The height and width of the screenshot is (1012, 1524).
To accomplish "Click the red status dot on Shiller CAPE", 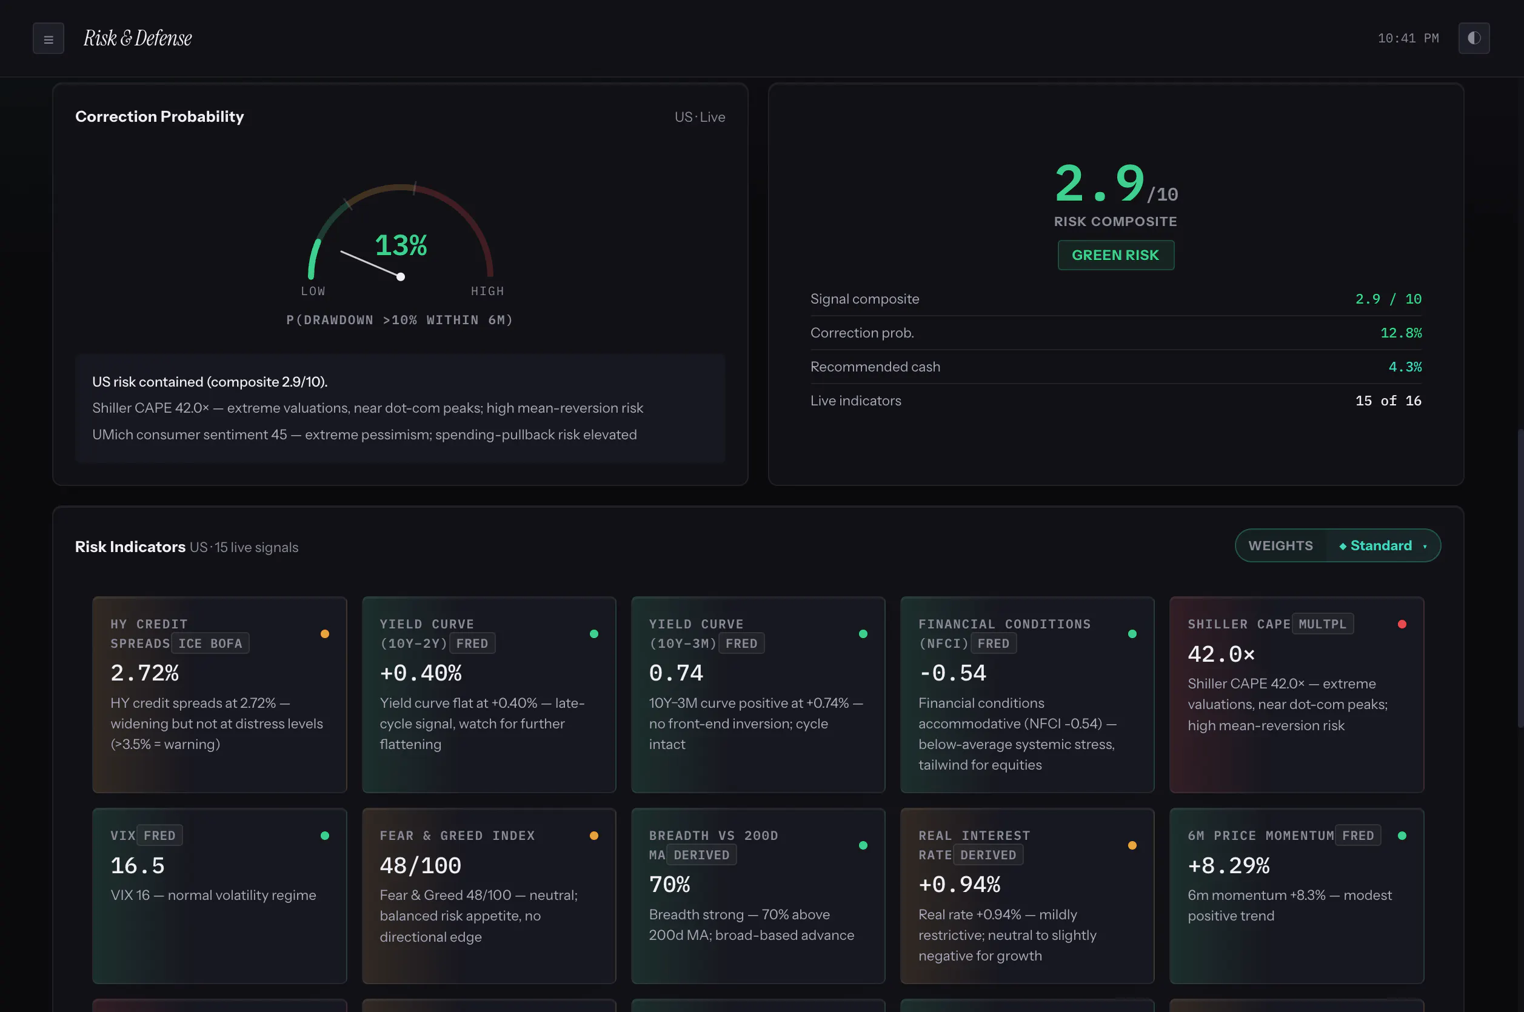I will tap(1402, 624).
